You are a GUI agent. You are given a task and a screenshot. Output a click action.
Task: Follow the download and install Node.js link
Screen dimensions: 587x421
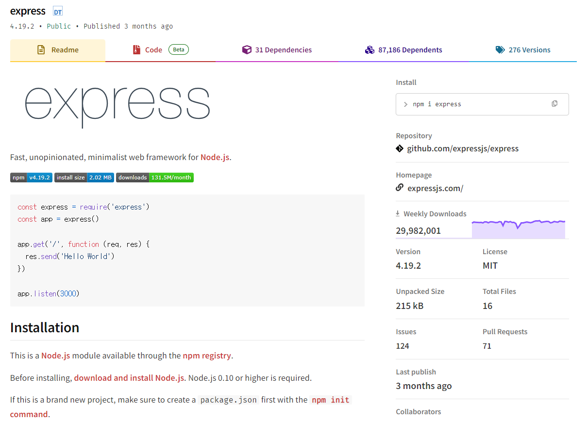(129, 378)
